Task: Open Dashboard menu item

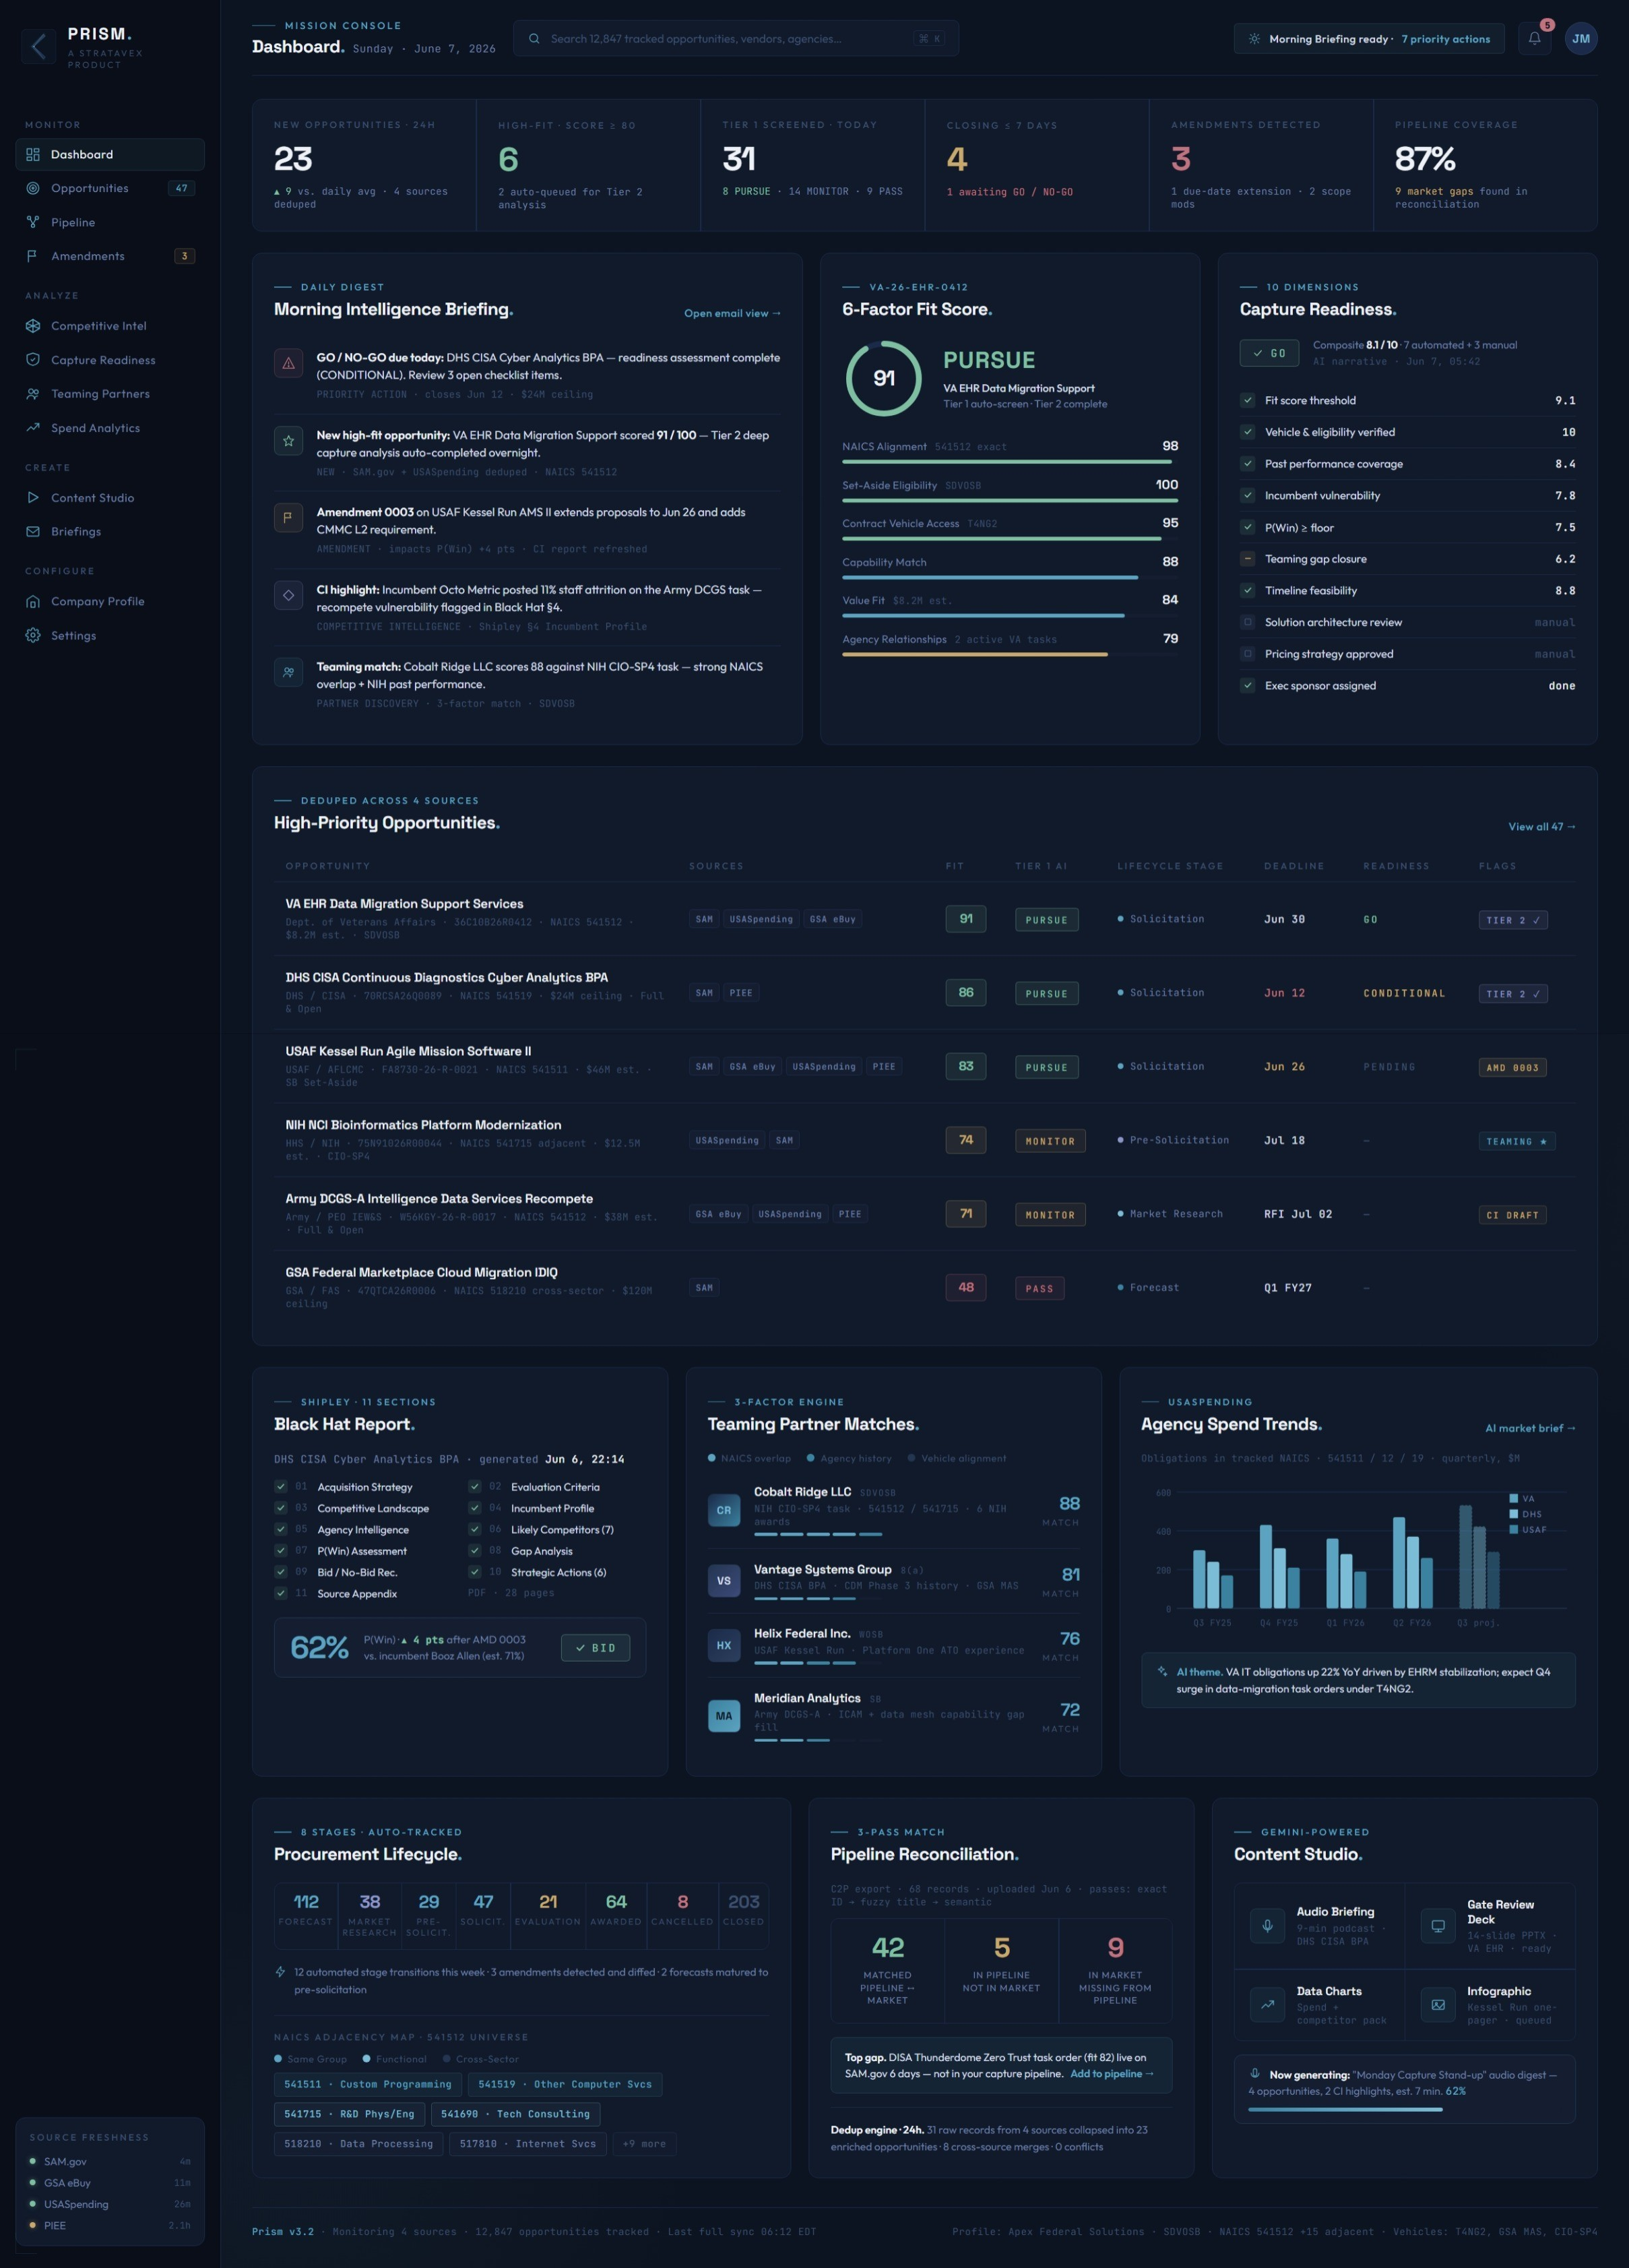Action: click(x=110, y=154)
